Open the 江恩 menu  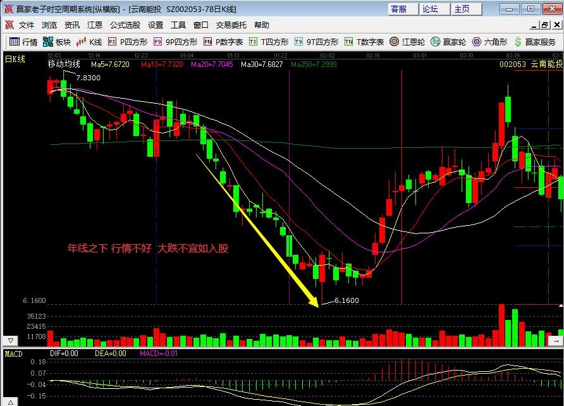(95, 25)
